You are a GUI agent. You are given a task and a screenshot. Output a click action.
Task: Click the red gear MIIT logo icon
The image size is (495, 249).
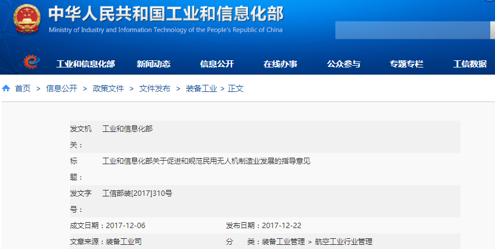[30, 62]
